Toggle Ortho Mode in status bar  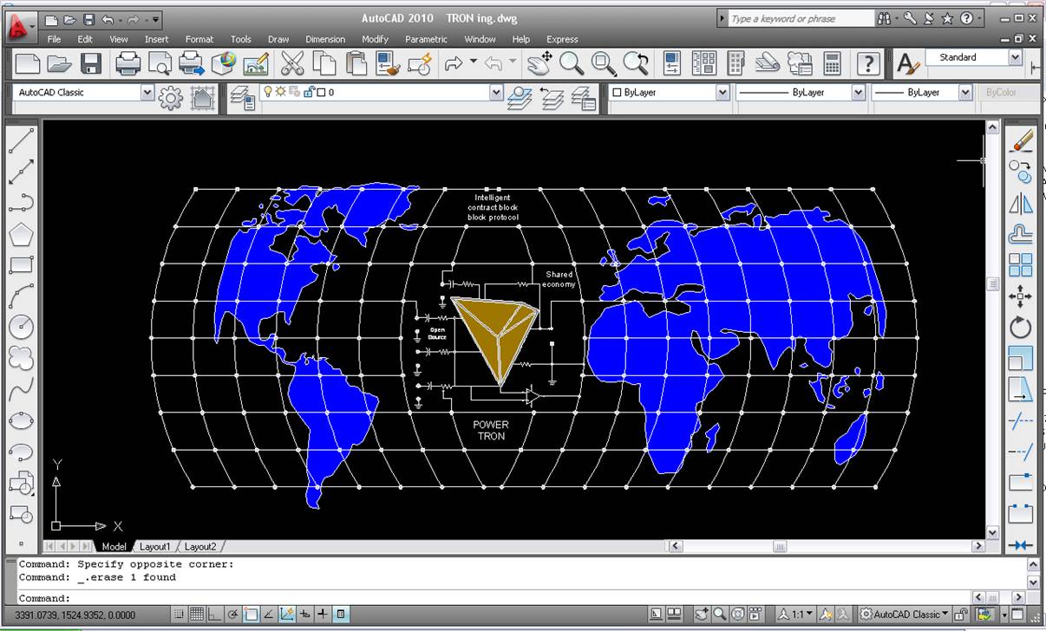coord(214,614)
